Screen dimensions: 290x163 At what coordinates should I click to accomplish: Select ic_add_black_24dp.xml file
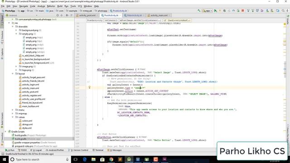(32, 56)
